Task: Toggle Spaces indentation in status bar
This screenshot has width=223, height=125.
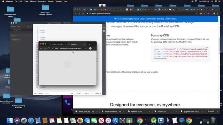Action: click(x=98, y=93)
